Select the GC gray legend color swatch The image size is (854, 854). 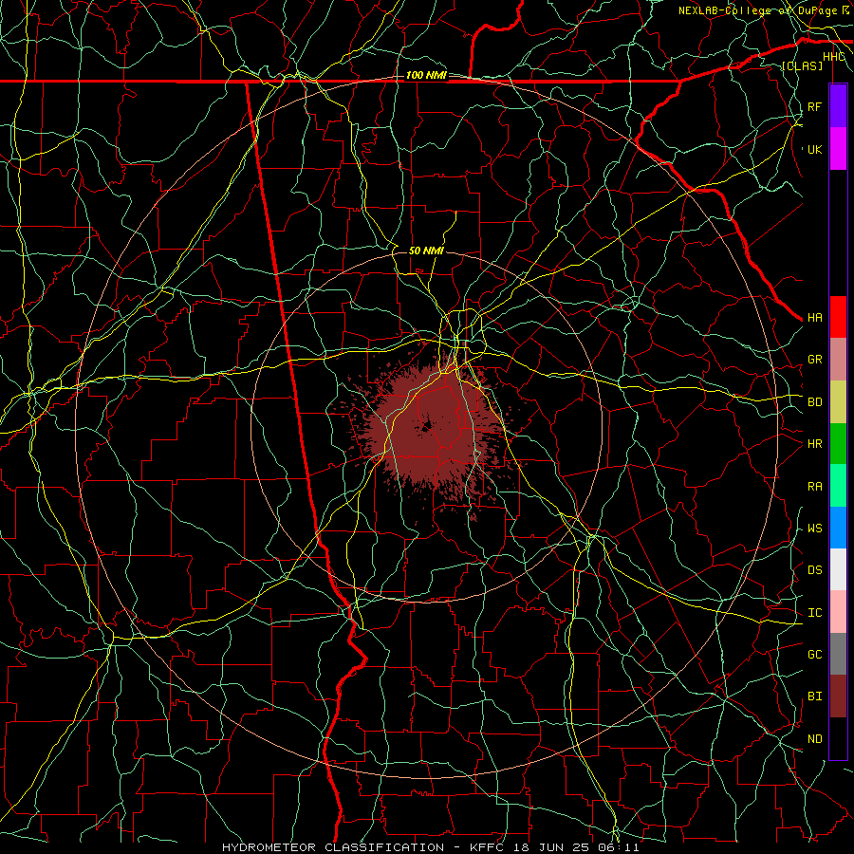(838, 654)
